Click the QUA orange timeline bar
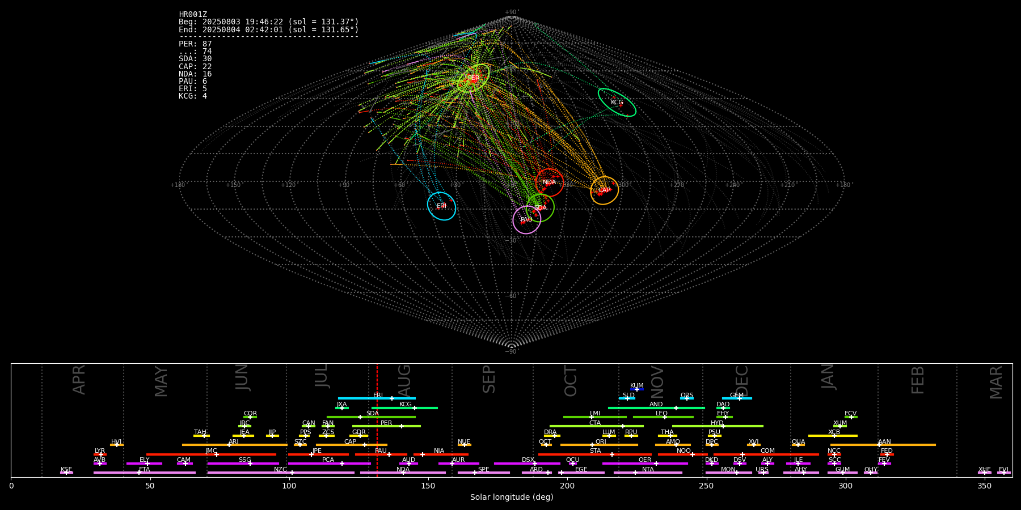This screenshot has width=1021, height=510. 798,445
